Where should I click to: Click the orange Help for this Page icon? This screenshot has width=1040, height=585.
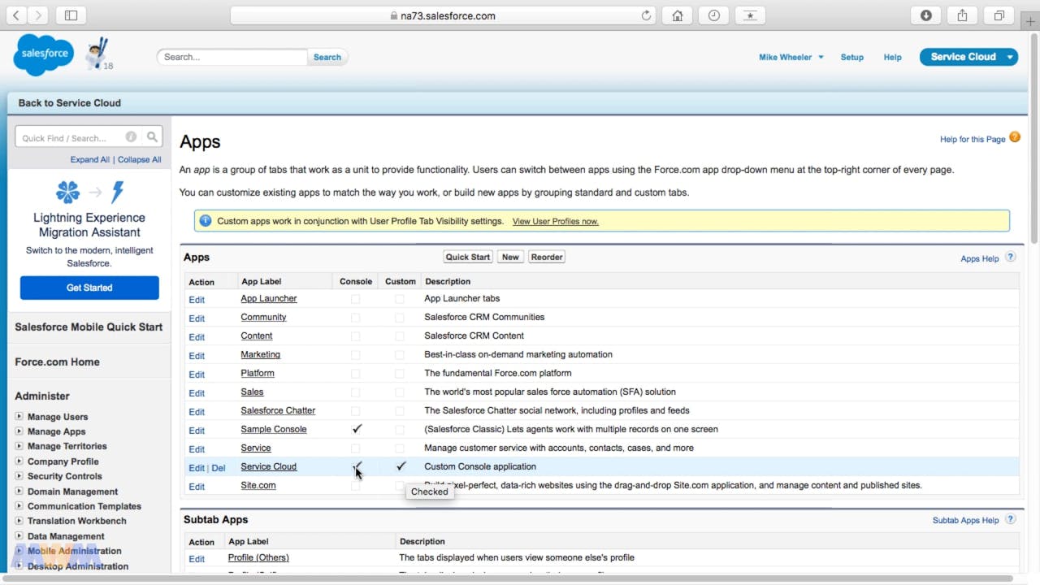point(1015,138)
